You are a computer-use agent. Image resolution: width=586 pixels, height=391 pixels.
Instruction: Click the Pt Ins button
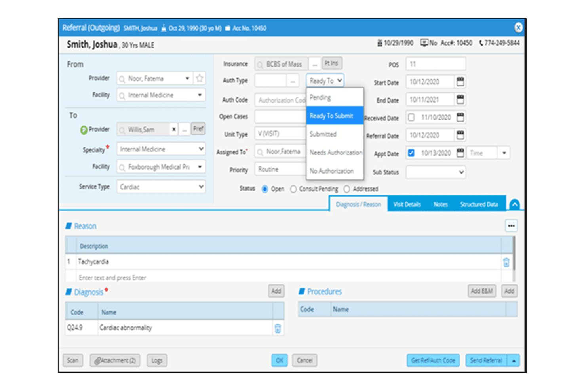click(332, 63)
